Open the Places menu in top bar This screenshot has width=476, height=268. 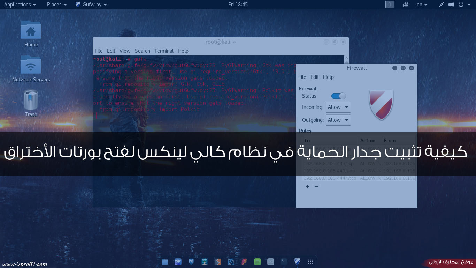tap(57, 5)
